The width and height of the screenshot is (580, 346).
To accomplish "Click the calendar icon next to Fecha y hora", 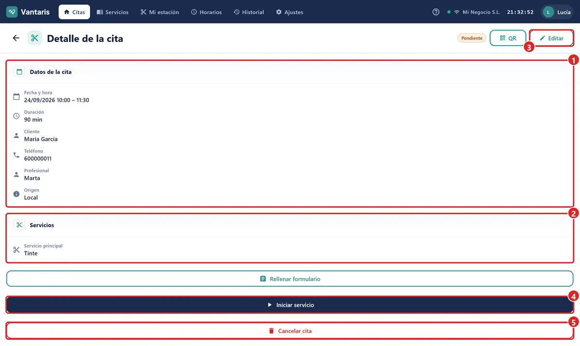I will click(16, 97).
